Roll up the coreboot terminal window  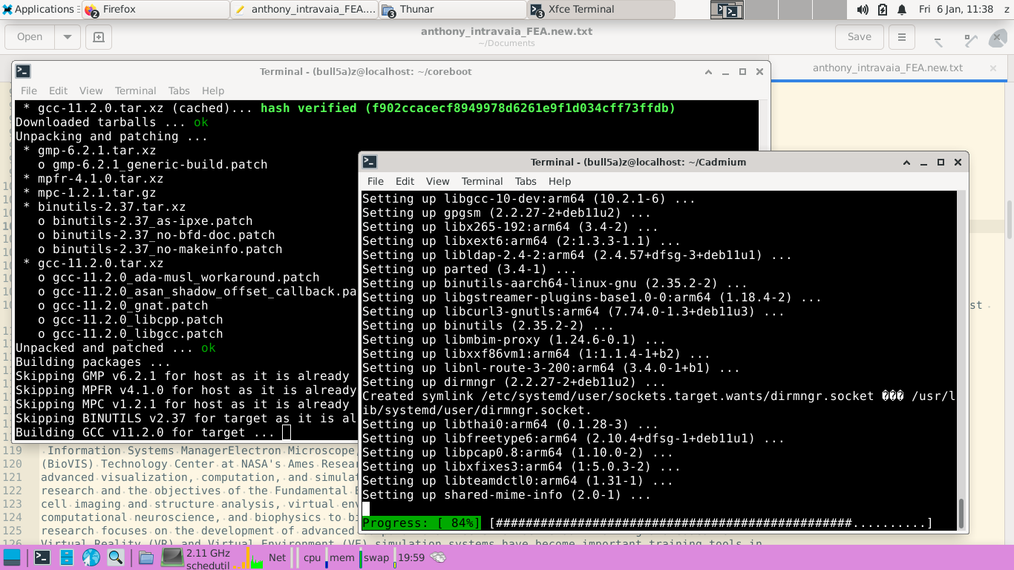[x=708, y=72]
